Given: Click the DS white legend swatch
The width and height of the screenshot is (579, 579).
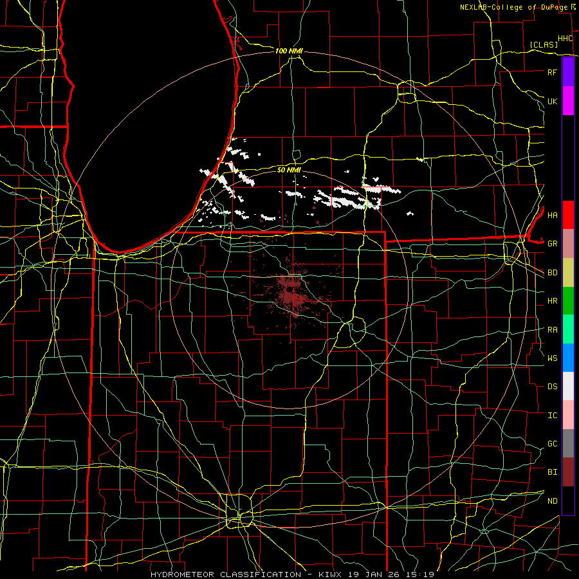Looking at the screenshot, I should click(568, 386).
